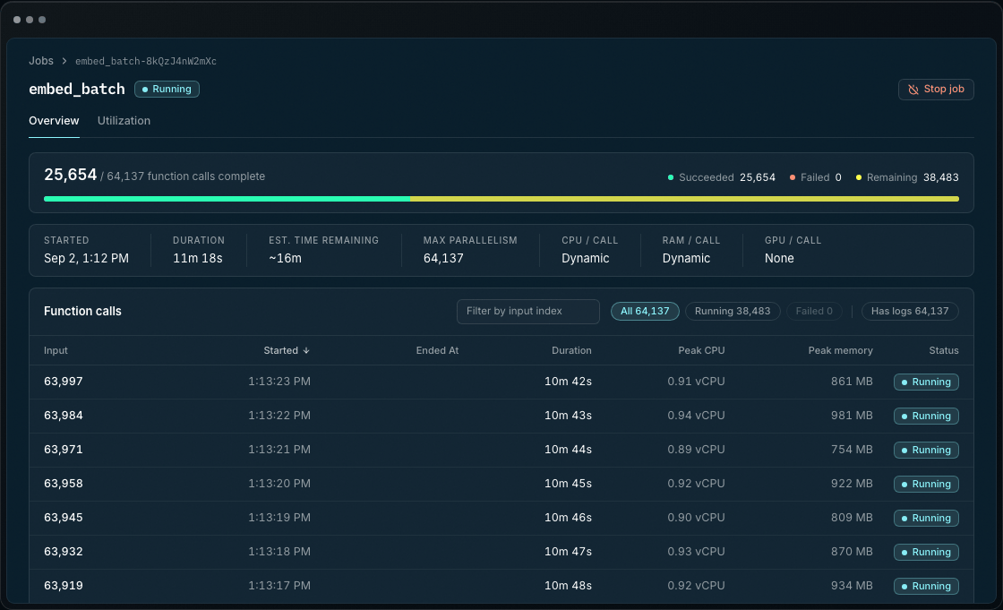Open function call row 63,945
1003x610 pixels.
(x=501, y=518)
